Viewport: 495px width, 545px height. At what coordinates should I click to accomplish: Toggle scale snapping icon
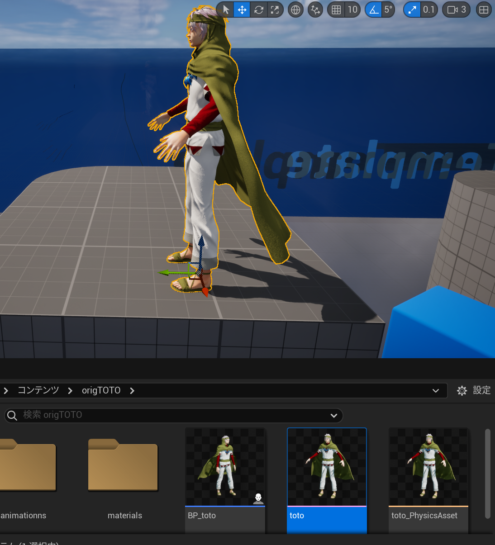(412, 9)
